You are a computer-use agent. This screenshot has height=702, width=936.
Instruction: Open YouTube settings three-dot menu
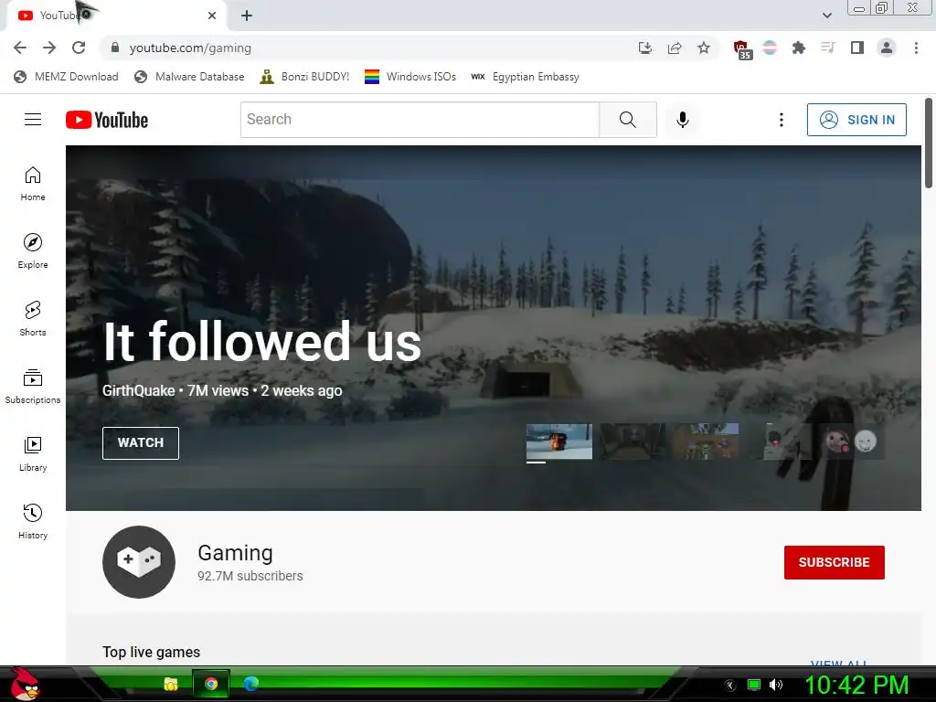click(781, 120)
